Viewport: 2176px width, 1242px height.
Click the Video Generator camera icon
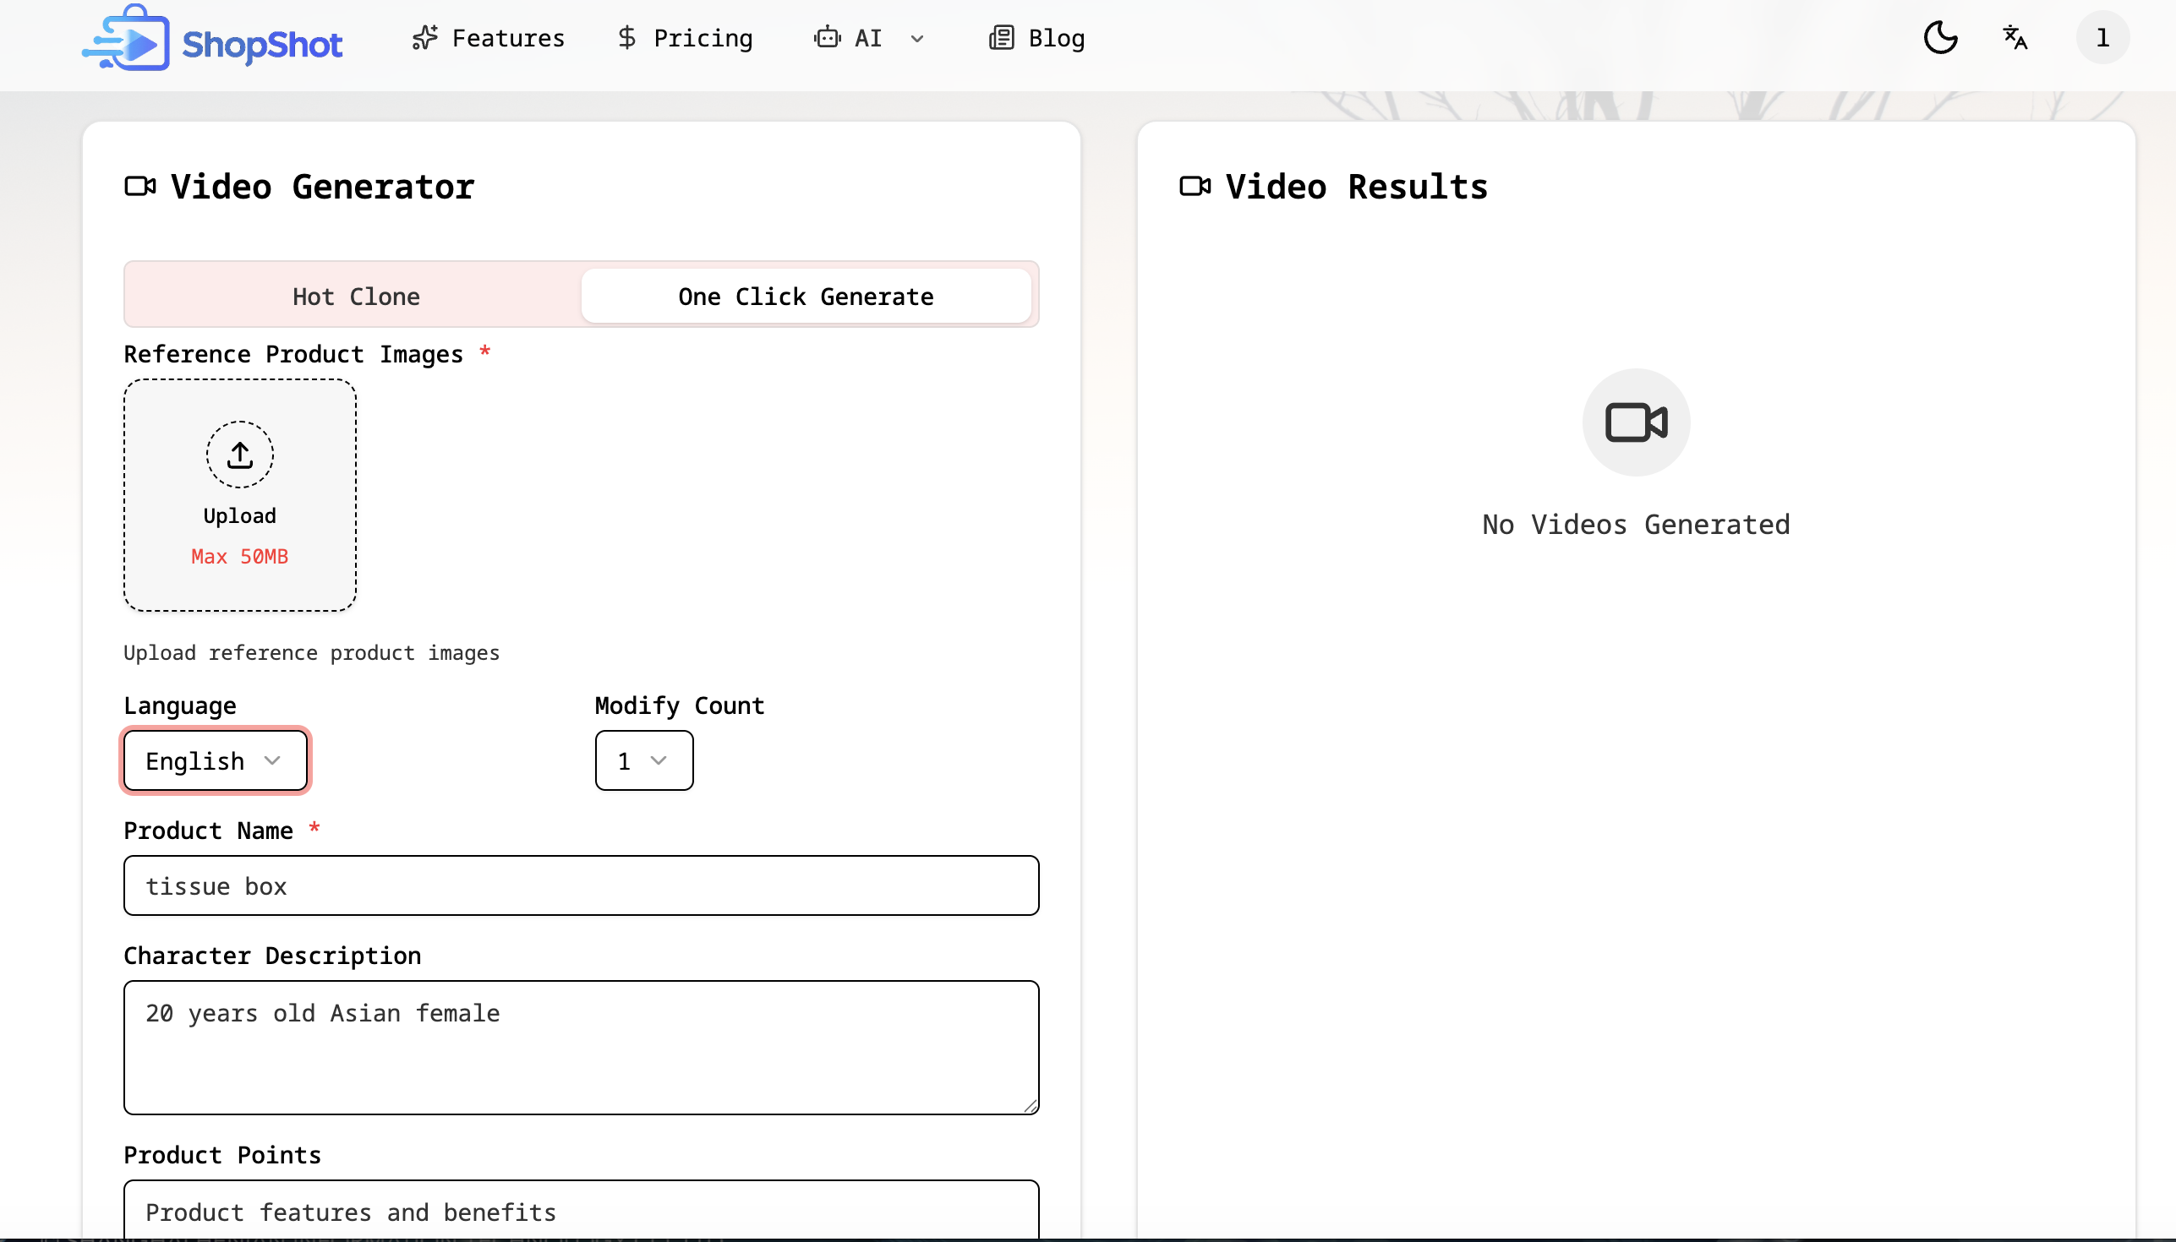[x=140, y=186]
